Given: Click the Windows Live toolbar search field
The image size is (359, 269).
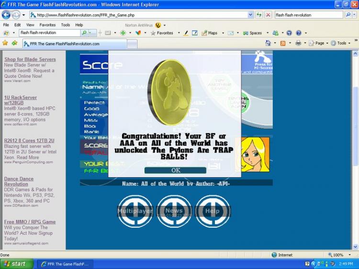Looking at the screenshot, I should [50, 33].
